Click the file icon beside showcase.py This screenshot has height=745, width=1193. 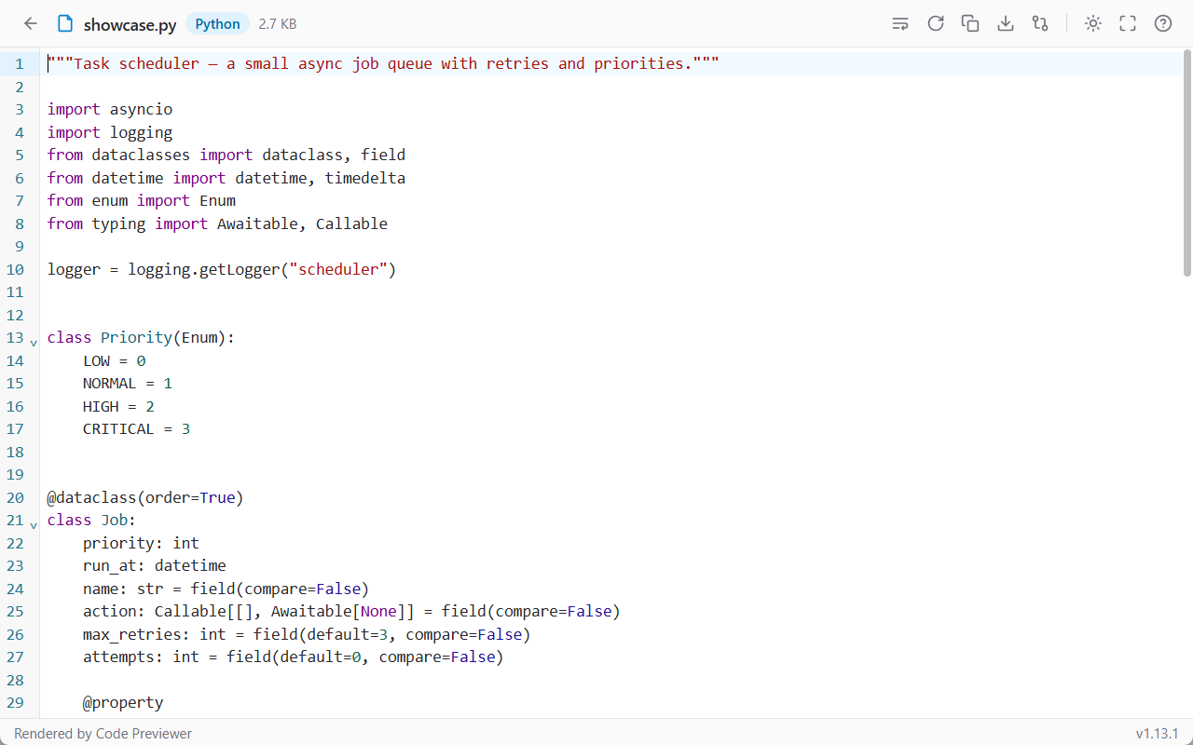tap(64, 24)
